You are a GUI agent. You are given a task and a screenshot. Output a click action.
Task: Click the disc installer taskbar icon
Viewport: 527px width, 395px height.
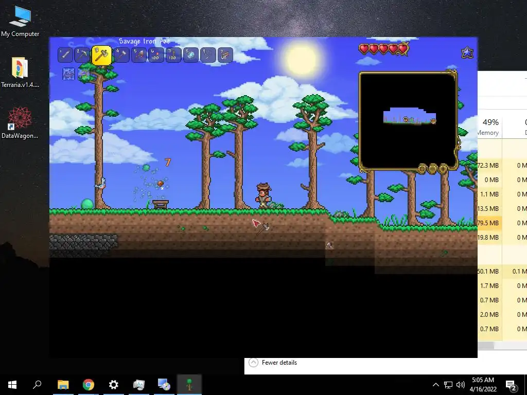click(164, 385)
